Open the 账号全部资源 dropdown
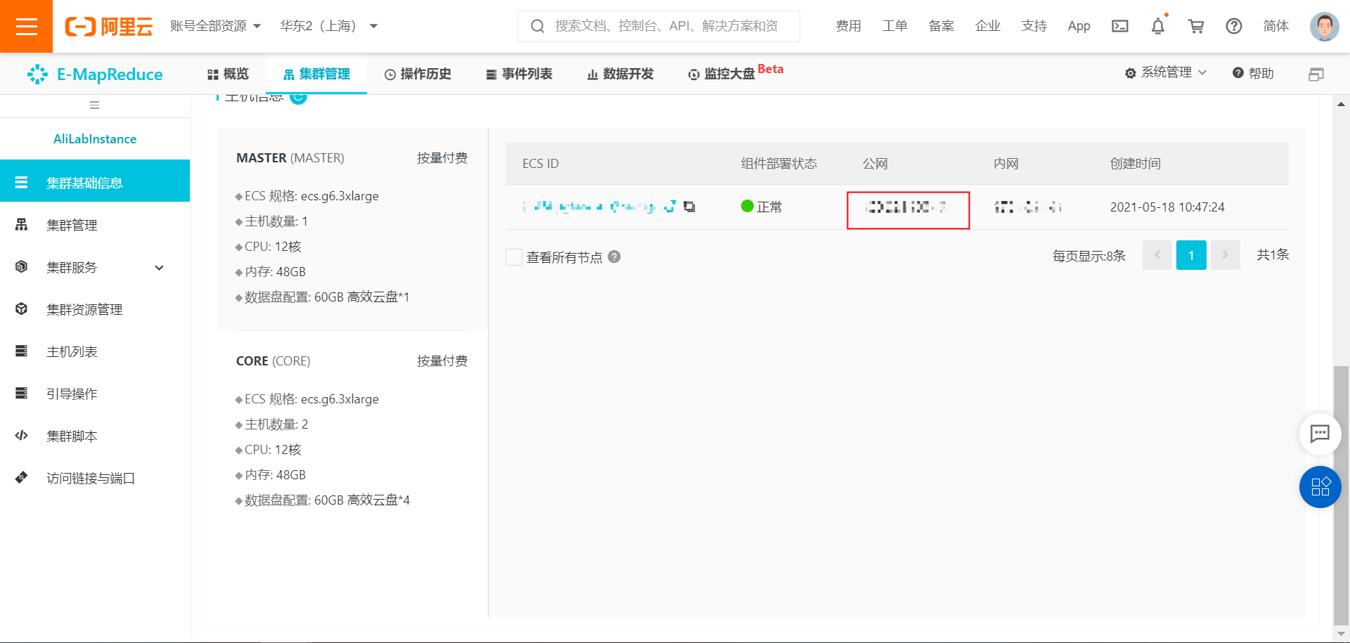Image resolution: width=1350 pixels, height=643 pixels. pos(214,25)
